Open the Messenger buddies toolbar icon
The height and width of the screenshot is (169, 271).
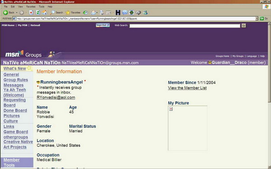click(145, 13)
